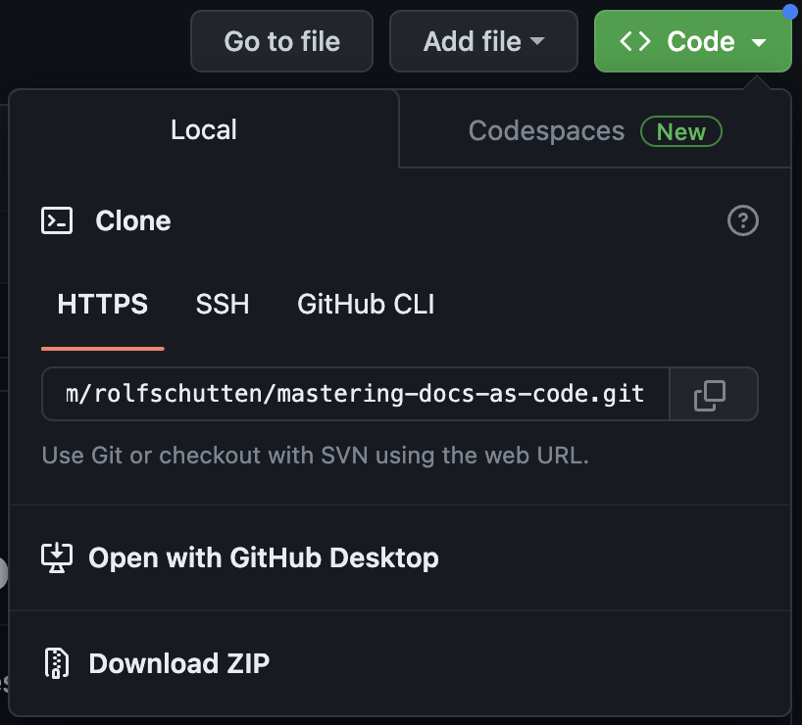The width and height of the screenshot is (802, 725).
Task: Click the blue notification dot indicator
Action: point(790,11)
